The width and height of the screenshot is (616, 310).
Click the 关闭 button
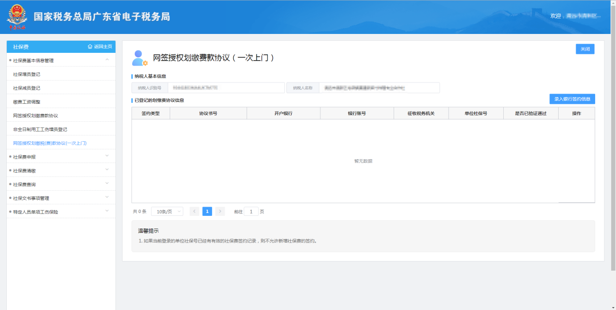tap(585, 49)
